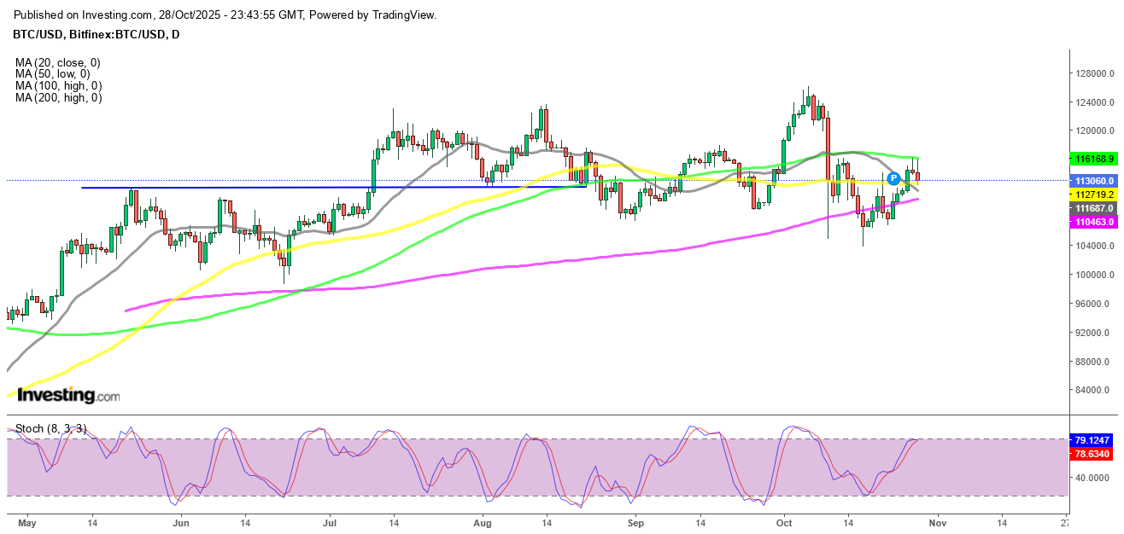
Task: Select the MA (200, high, 0) indicator label
Action: pos(58,98)
